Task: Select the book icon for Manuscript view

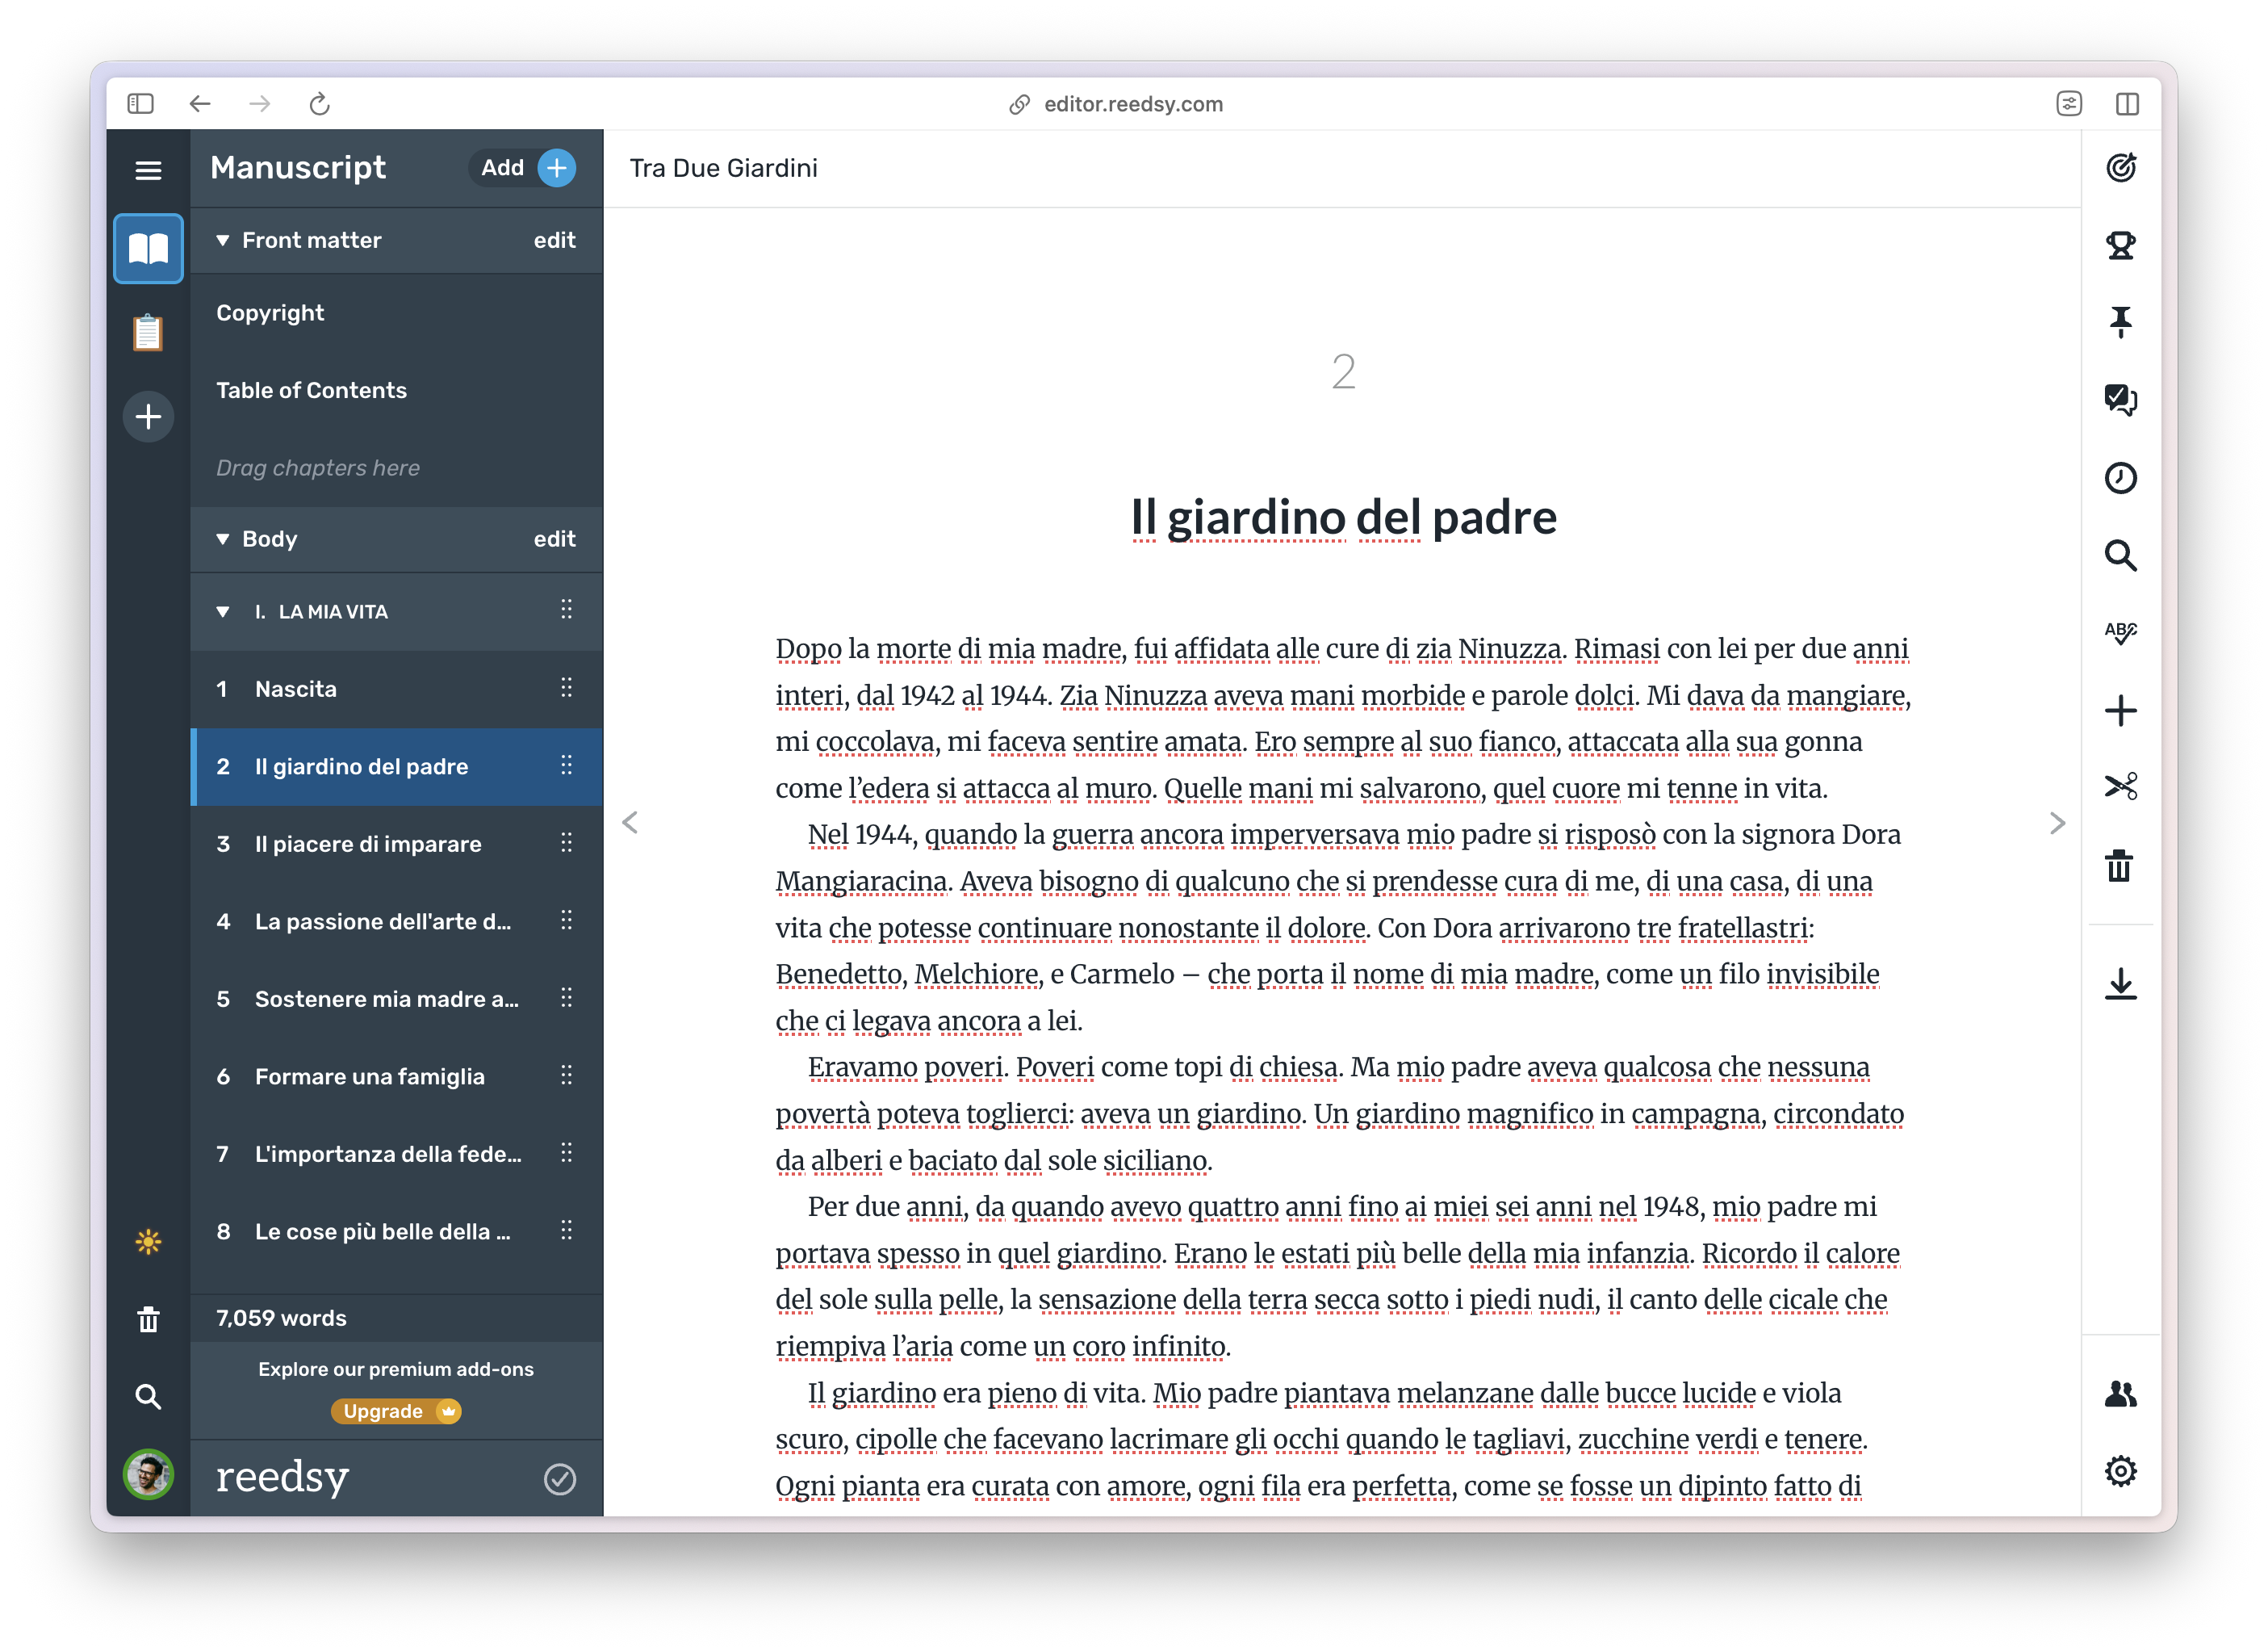Action: [148, 248]
